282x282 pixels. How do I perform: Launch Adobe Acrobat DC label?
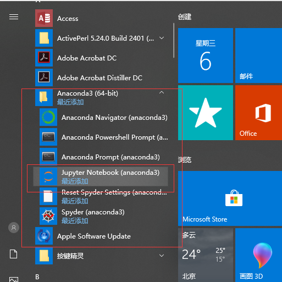click(x=87, y=58)
